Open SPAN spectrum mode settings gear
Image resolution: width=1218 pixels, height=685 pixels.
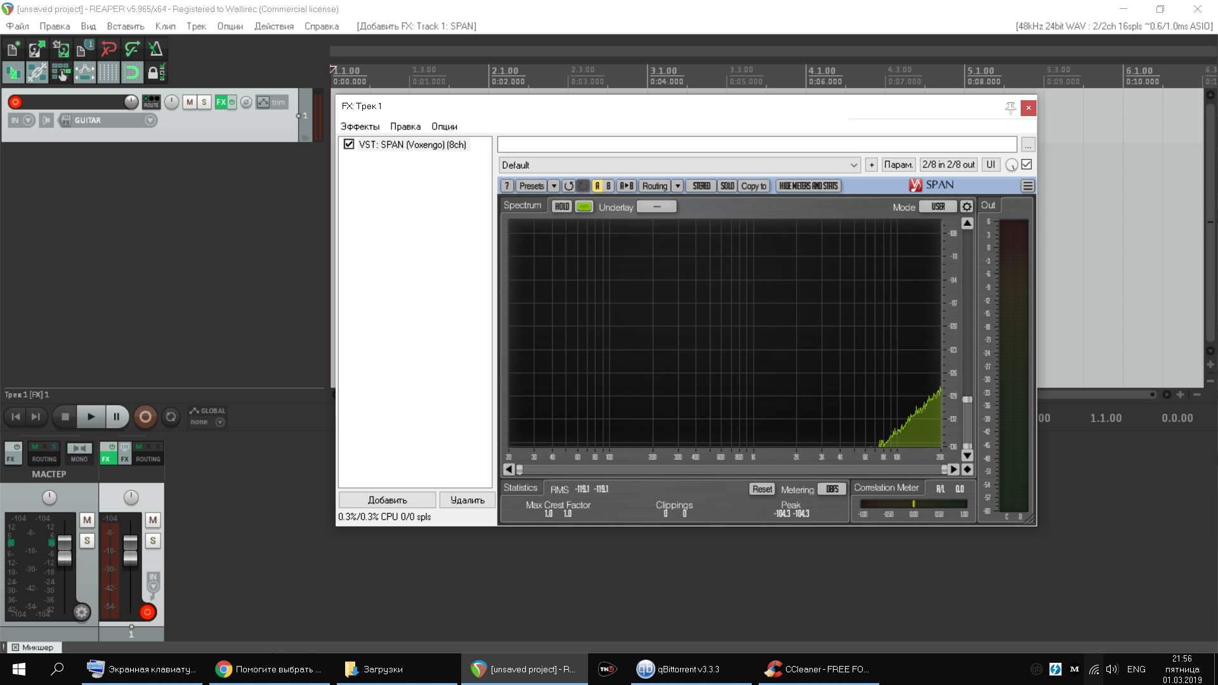(966, 207)
